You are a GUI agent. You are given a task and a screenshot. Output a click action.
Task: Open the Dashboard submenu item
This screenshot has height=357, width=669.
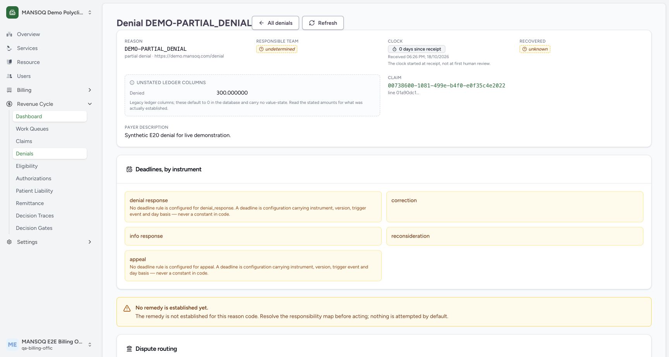coord(50,116)
